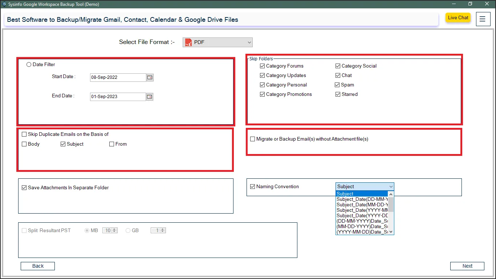Toggle Skip Duplicate Emails checkbox
Screen dimensions: 496x279
(x=24, y=134)
